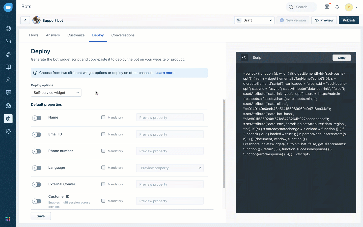Toggle the Name property switch

pyautogui.click(x=37, y=118)
